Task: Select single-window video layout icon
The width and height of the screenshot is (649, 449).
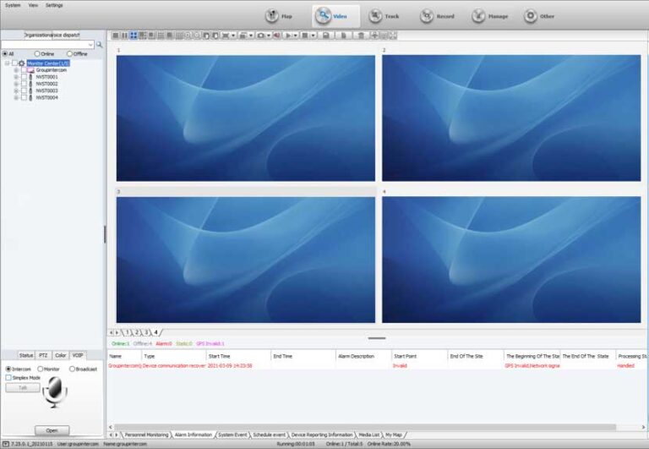Action: pos(116,36)
